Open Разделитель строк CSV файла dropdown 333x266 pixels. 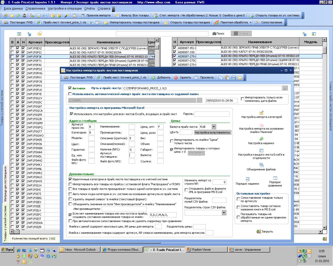coord(224,213)
